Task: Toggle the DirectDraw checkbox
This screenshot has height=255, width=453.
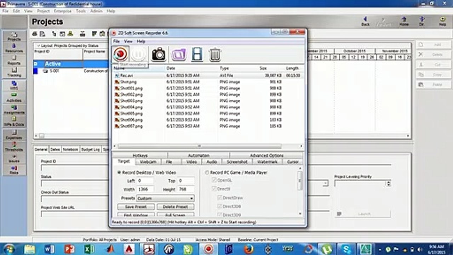Action: (x=219, y=198)
